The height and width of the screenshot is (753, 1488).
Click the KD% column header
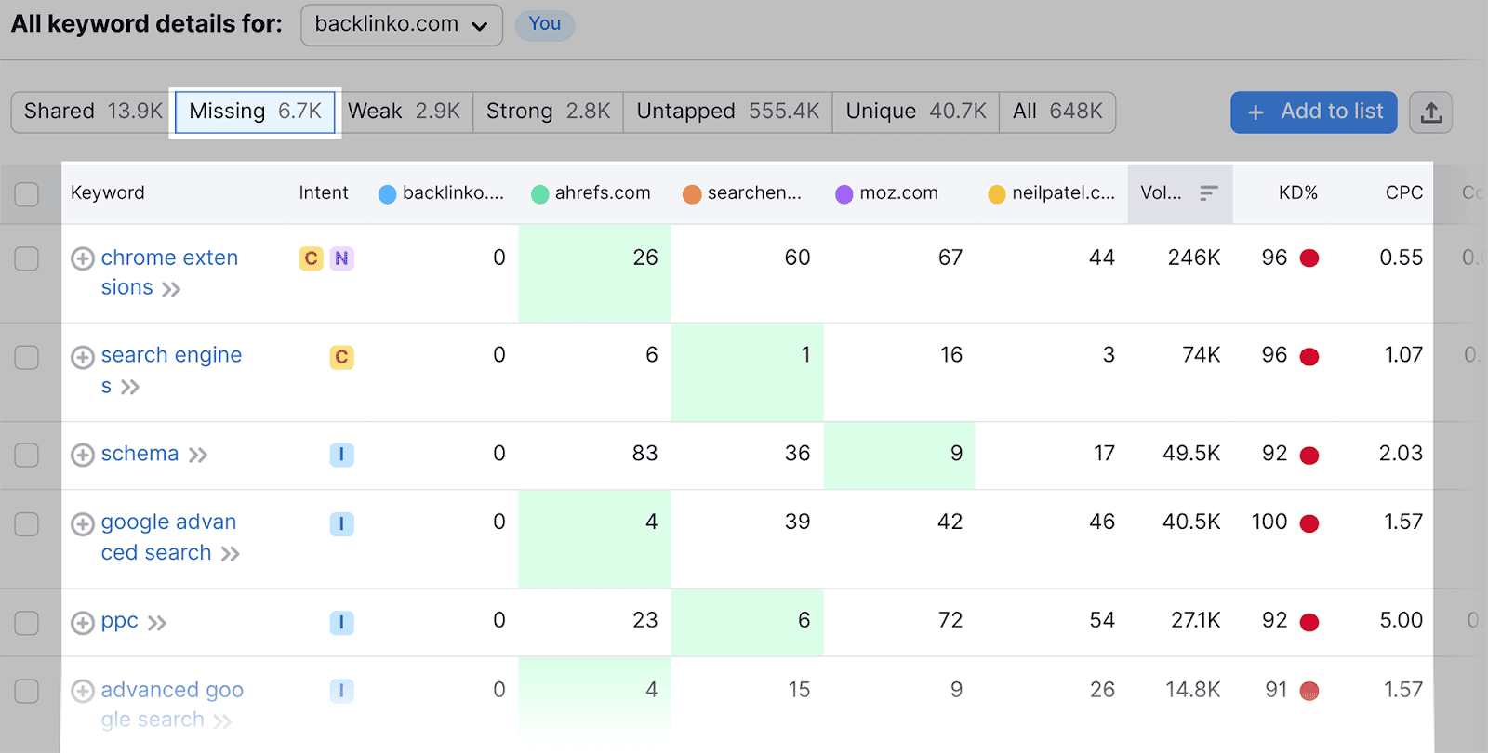point(1297,193)
